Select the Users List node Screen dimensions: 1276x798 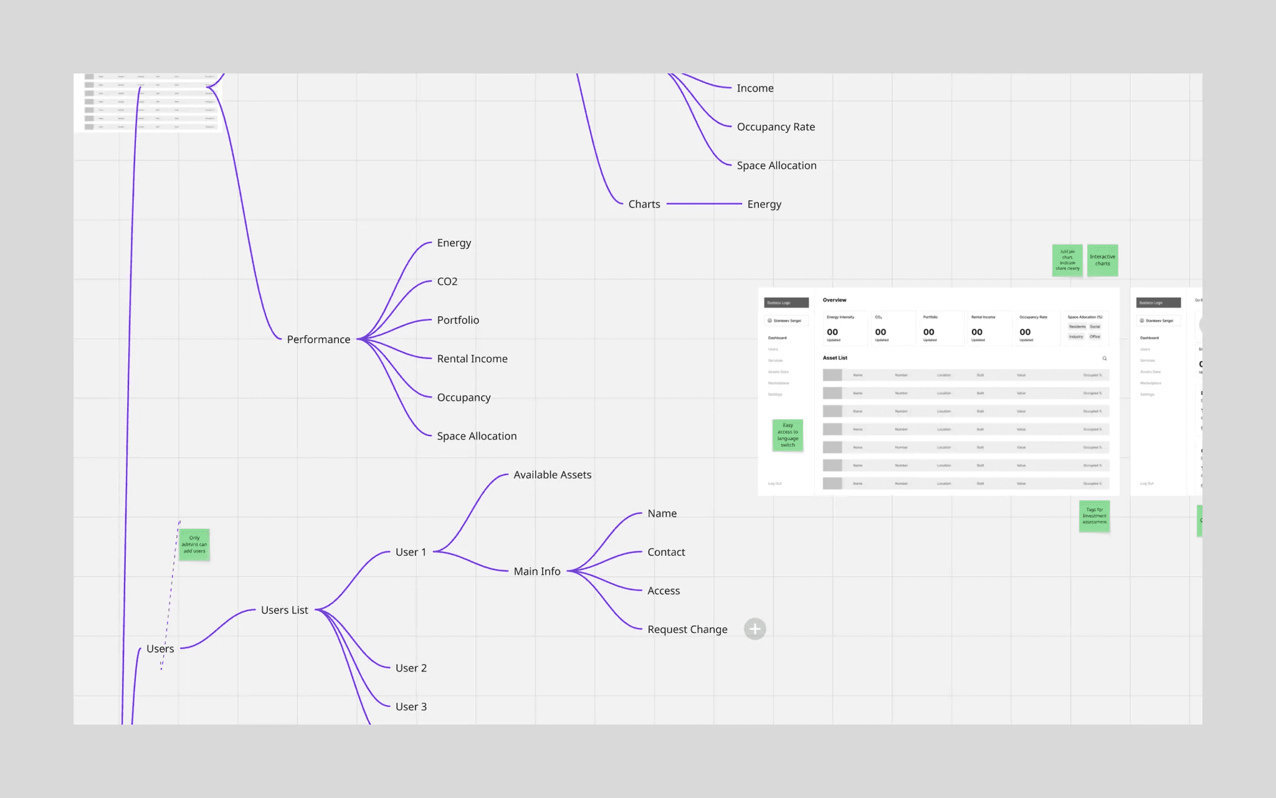[x=284, y=610]
